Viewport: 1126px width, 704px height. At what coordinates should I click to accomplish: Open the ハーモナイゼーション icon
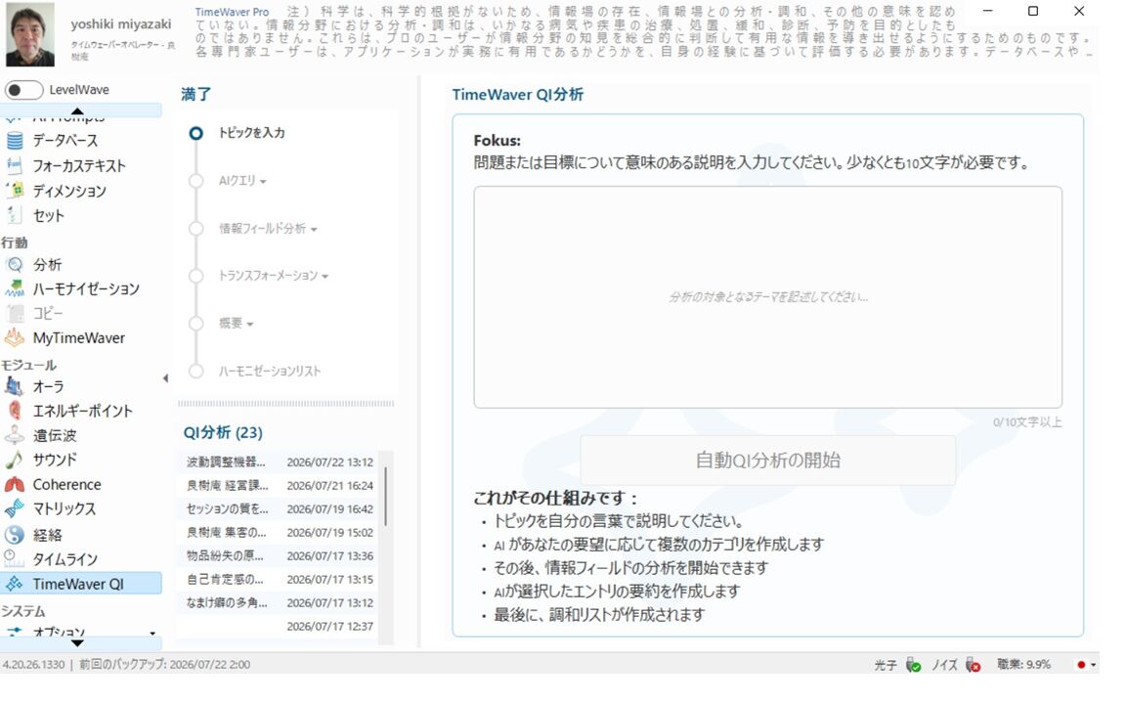(x=15, y=288)
